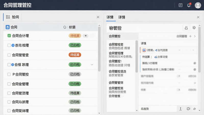The image size is (204, 115).
Task: Click the 合同合管理 row title
Action: [20, 84]
